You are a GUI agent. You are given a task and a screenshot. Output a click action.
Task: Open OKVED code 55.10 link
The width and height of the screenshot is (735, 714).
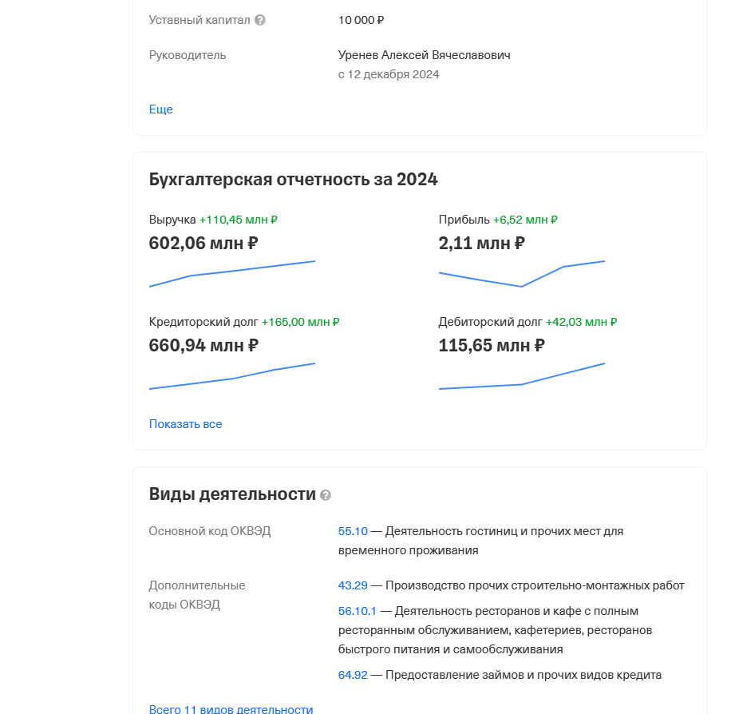tap(353, 531)
